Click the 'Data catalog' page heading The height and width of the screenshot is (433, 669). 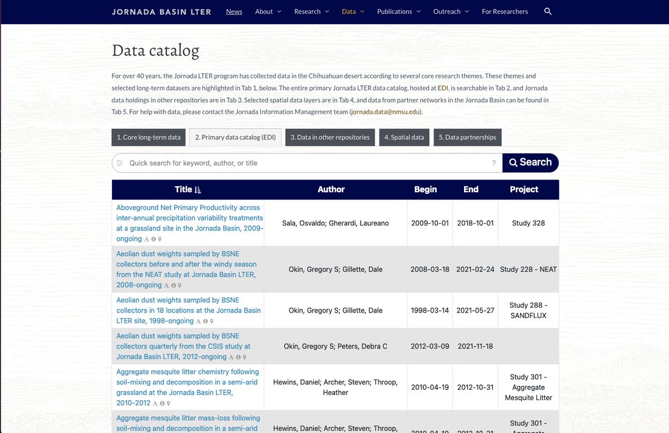click(155, 50)
